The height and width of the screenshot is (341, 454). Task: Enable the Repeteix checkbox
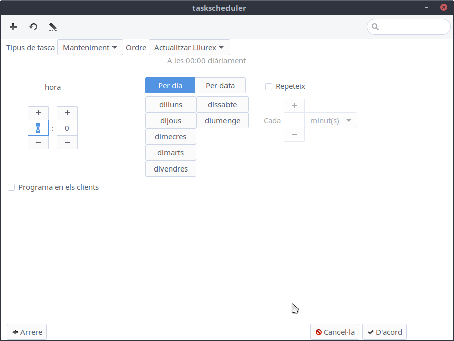click(x=269, y=86)
